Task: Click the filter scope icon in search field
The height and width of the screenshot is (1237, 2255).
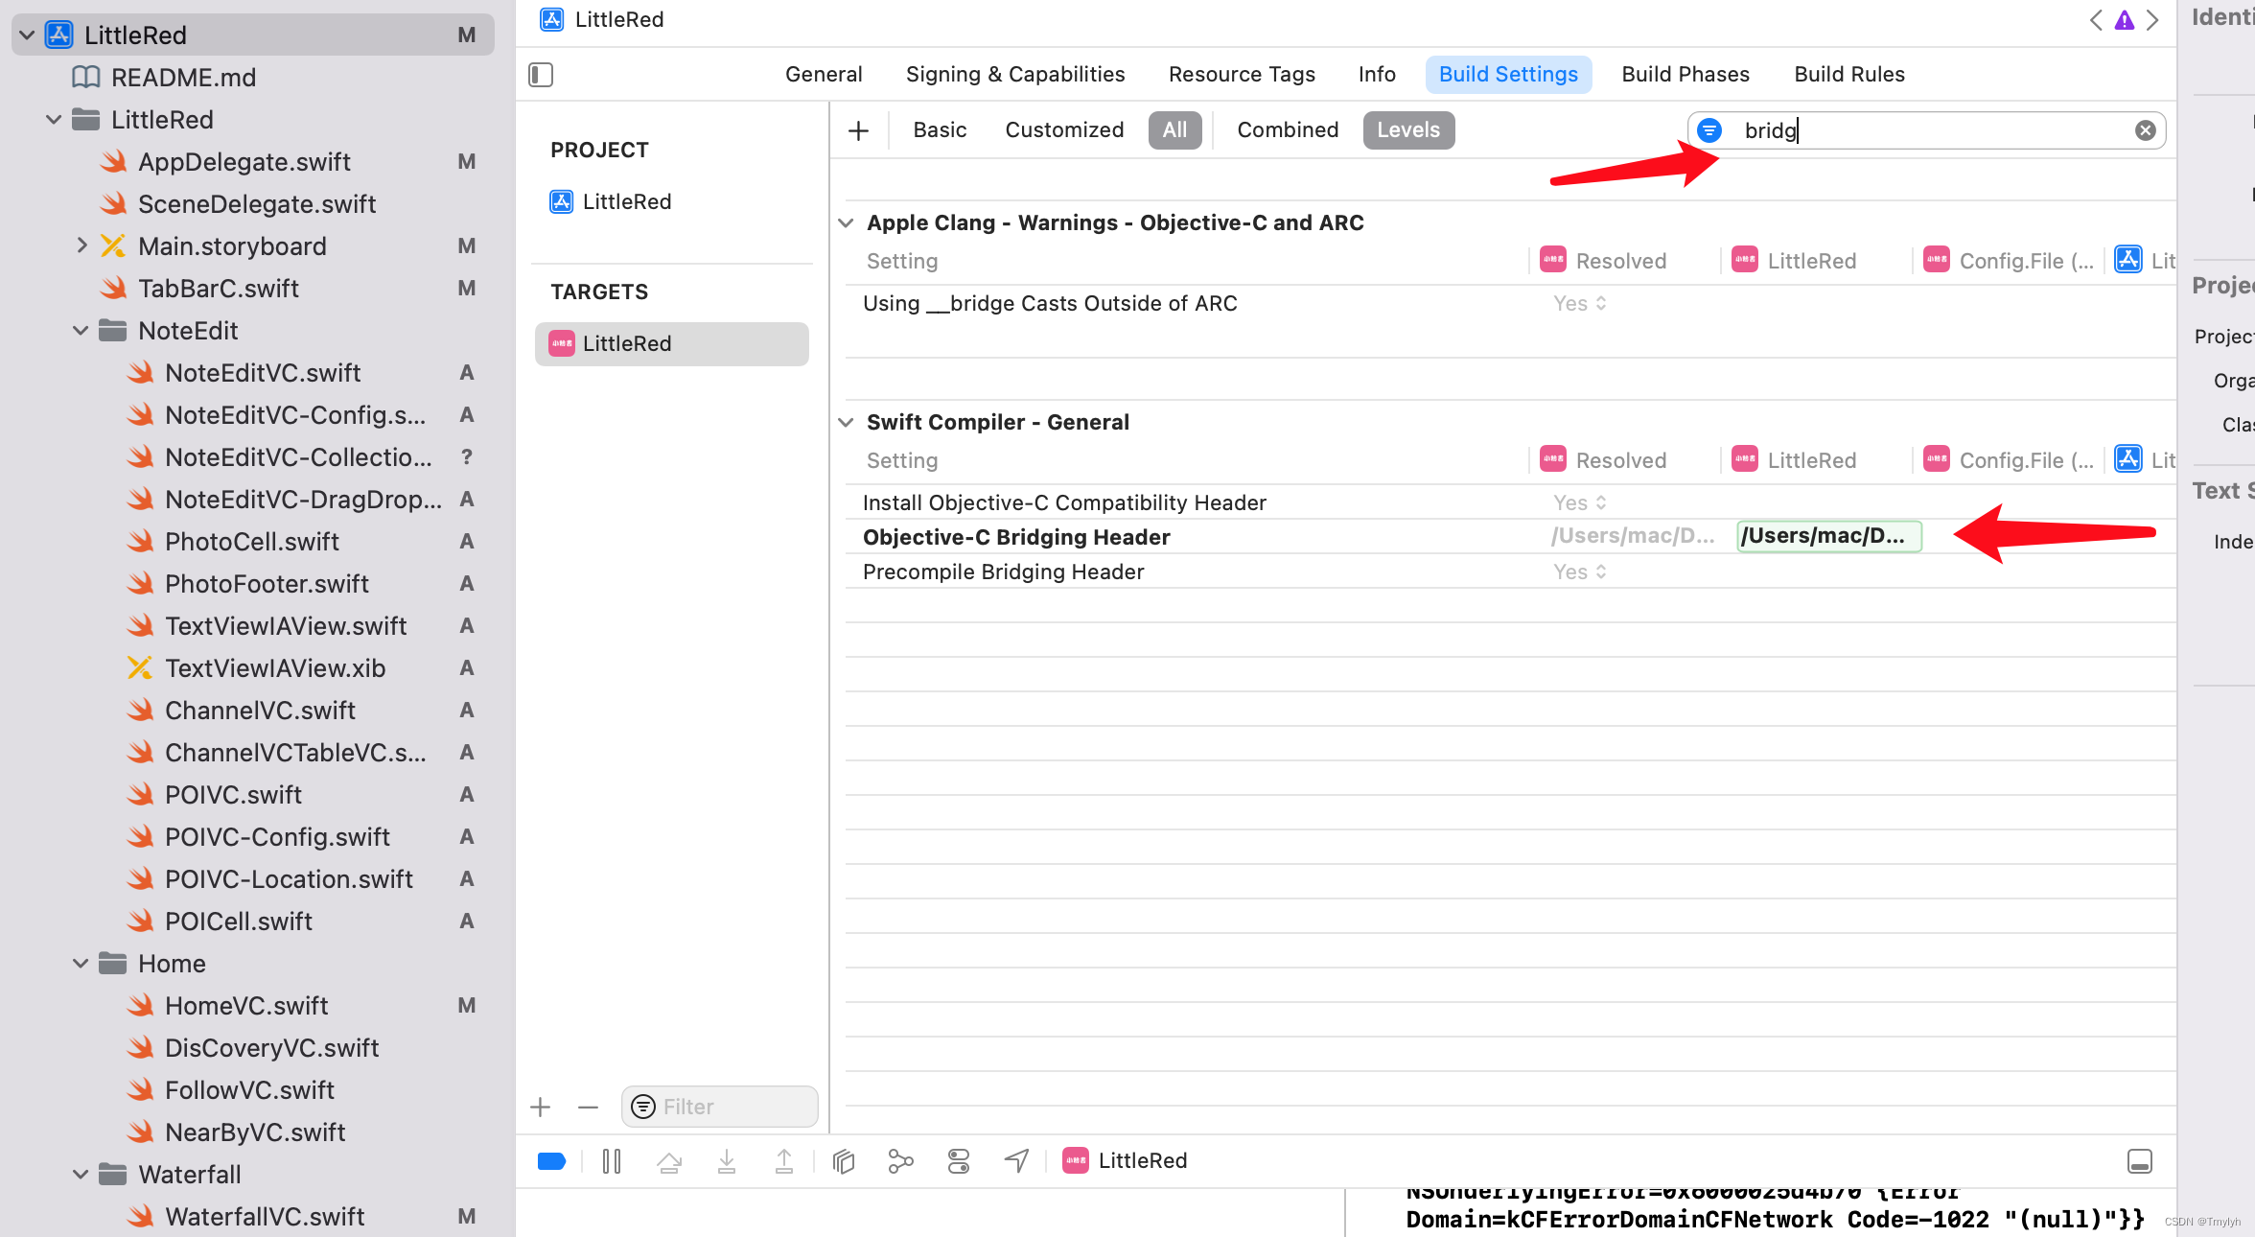Action: tap(1709, 130)
